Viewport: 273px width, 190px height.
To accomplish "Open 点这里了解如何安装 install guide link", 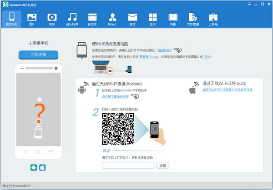I will [x=115, y=96].
